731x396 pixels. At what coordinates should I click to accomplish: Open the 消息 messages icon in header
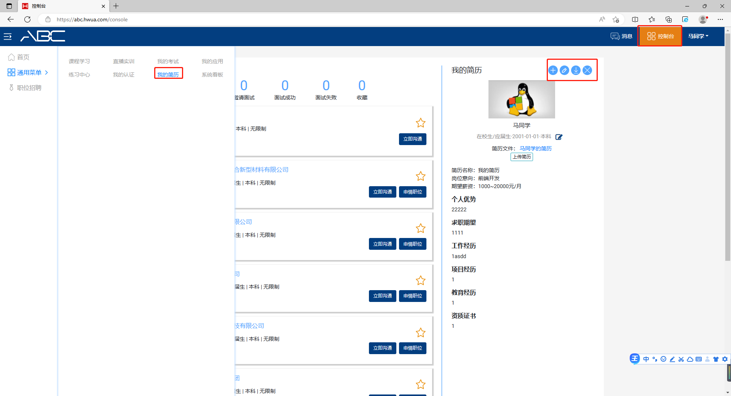tap(621, 36)
